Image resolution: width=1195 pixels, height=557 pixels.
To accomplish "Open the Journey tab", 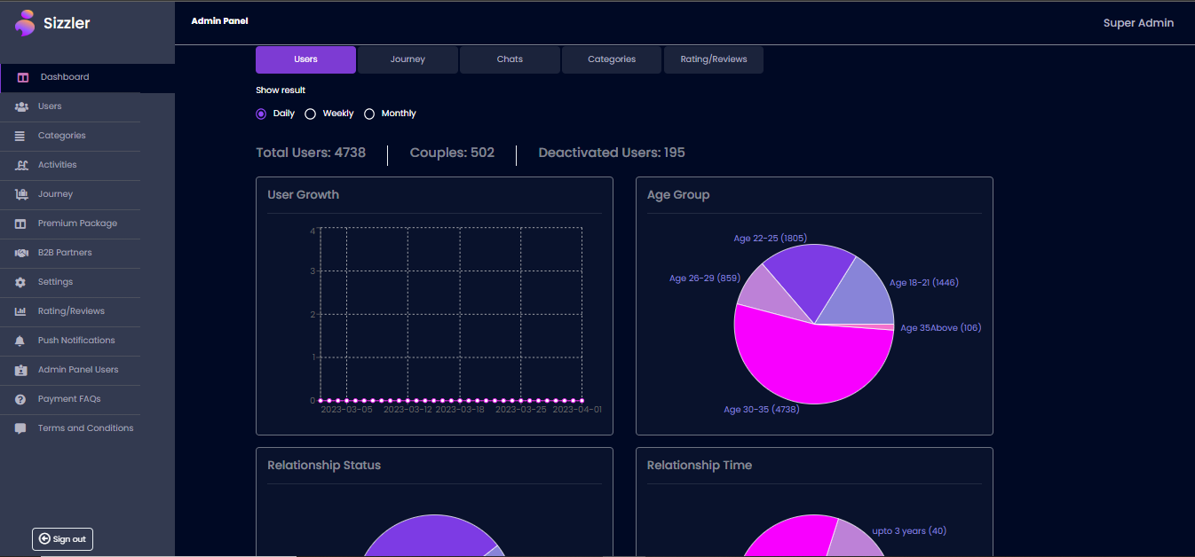I will point(408,59).
